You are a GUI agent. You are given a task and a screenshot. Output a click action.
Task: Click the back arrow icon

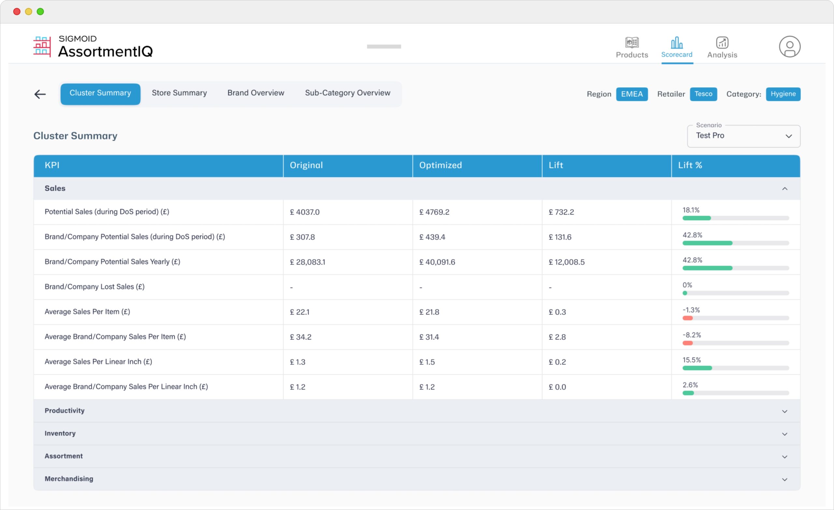click(40, 94)
